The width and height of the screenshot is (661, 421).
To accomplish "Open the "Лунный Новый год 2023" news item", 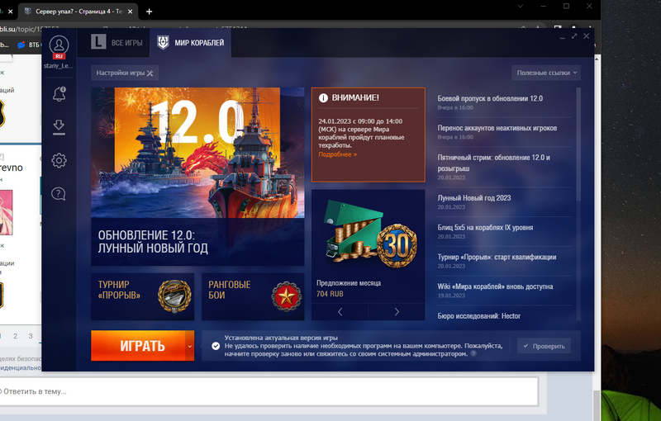I will coord(474,198).
